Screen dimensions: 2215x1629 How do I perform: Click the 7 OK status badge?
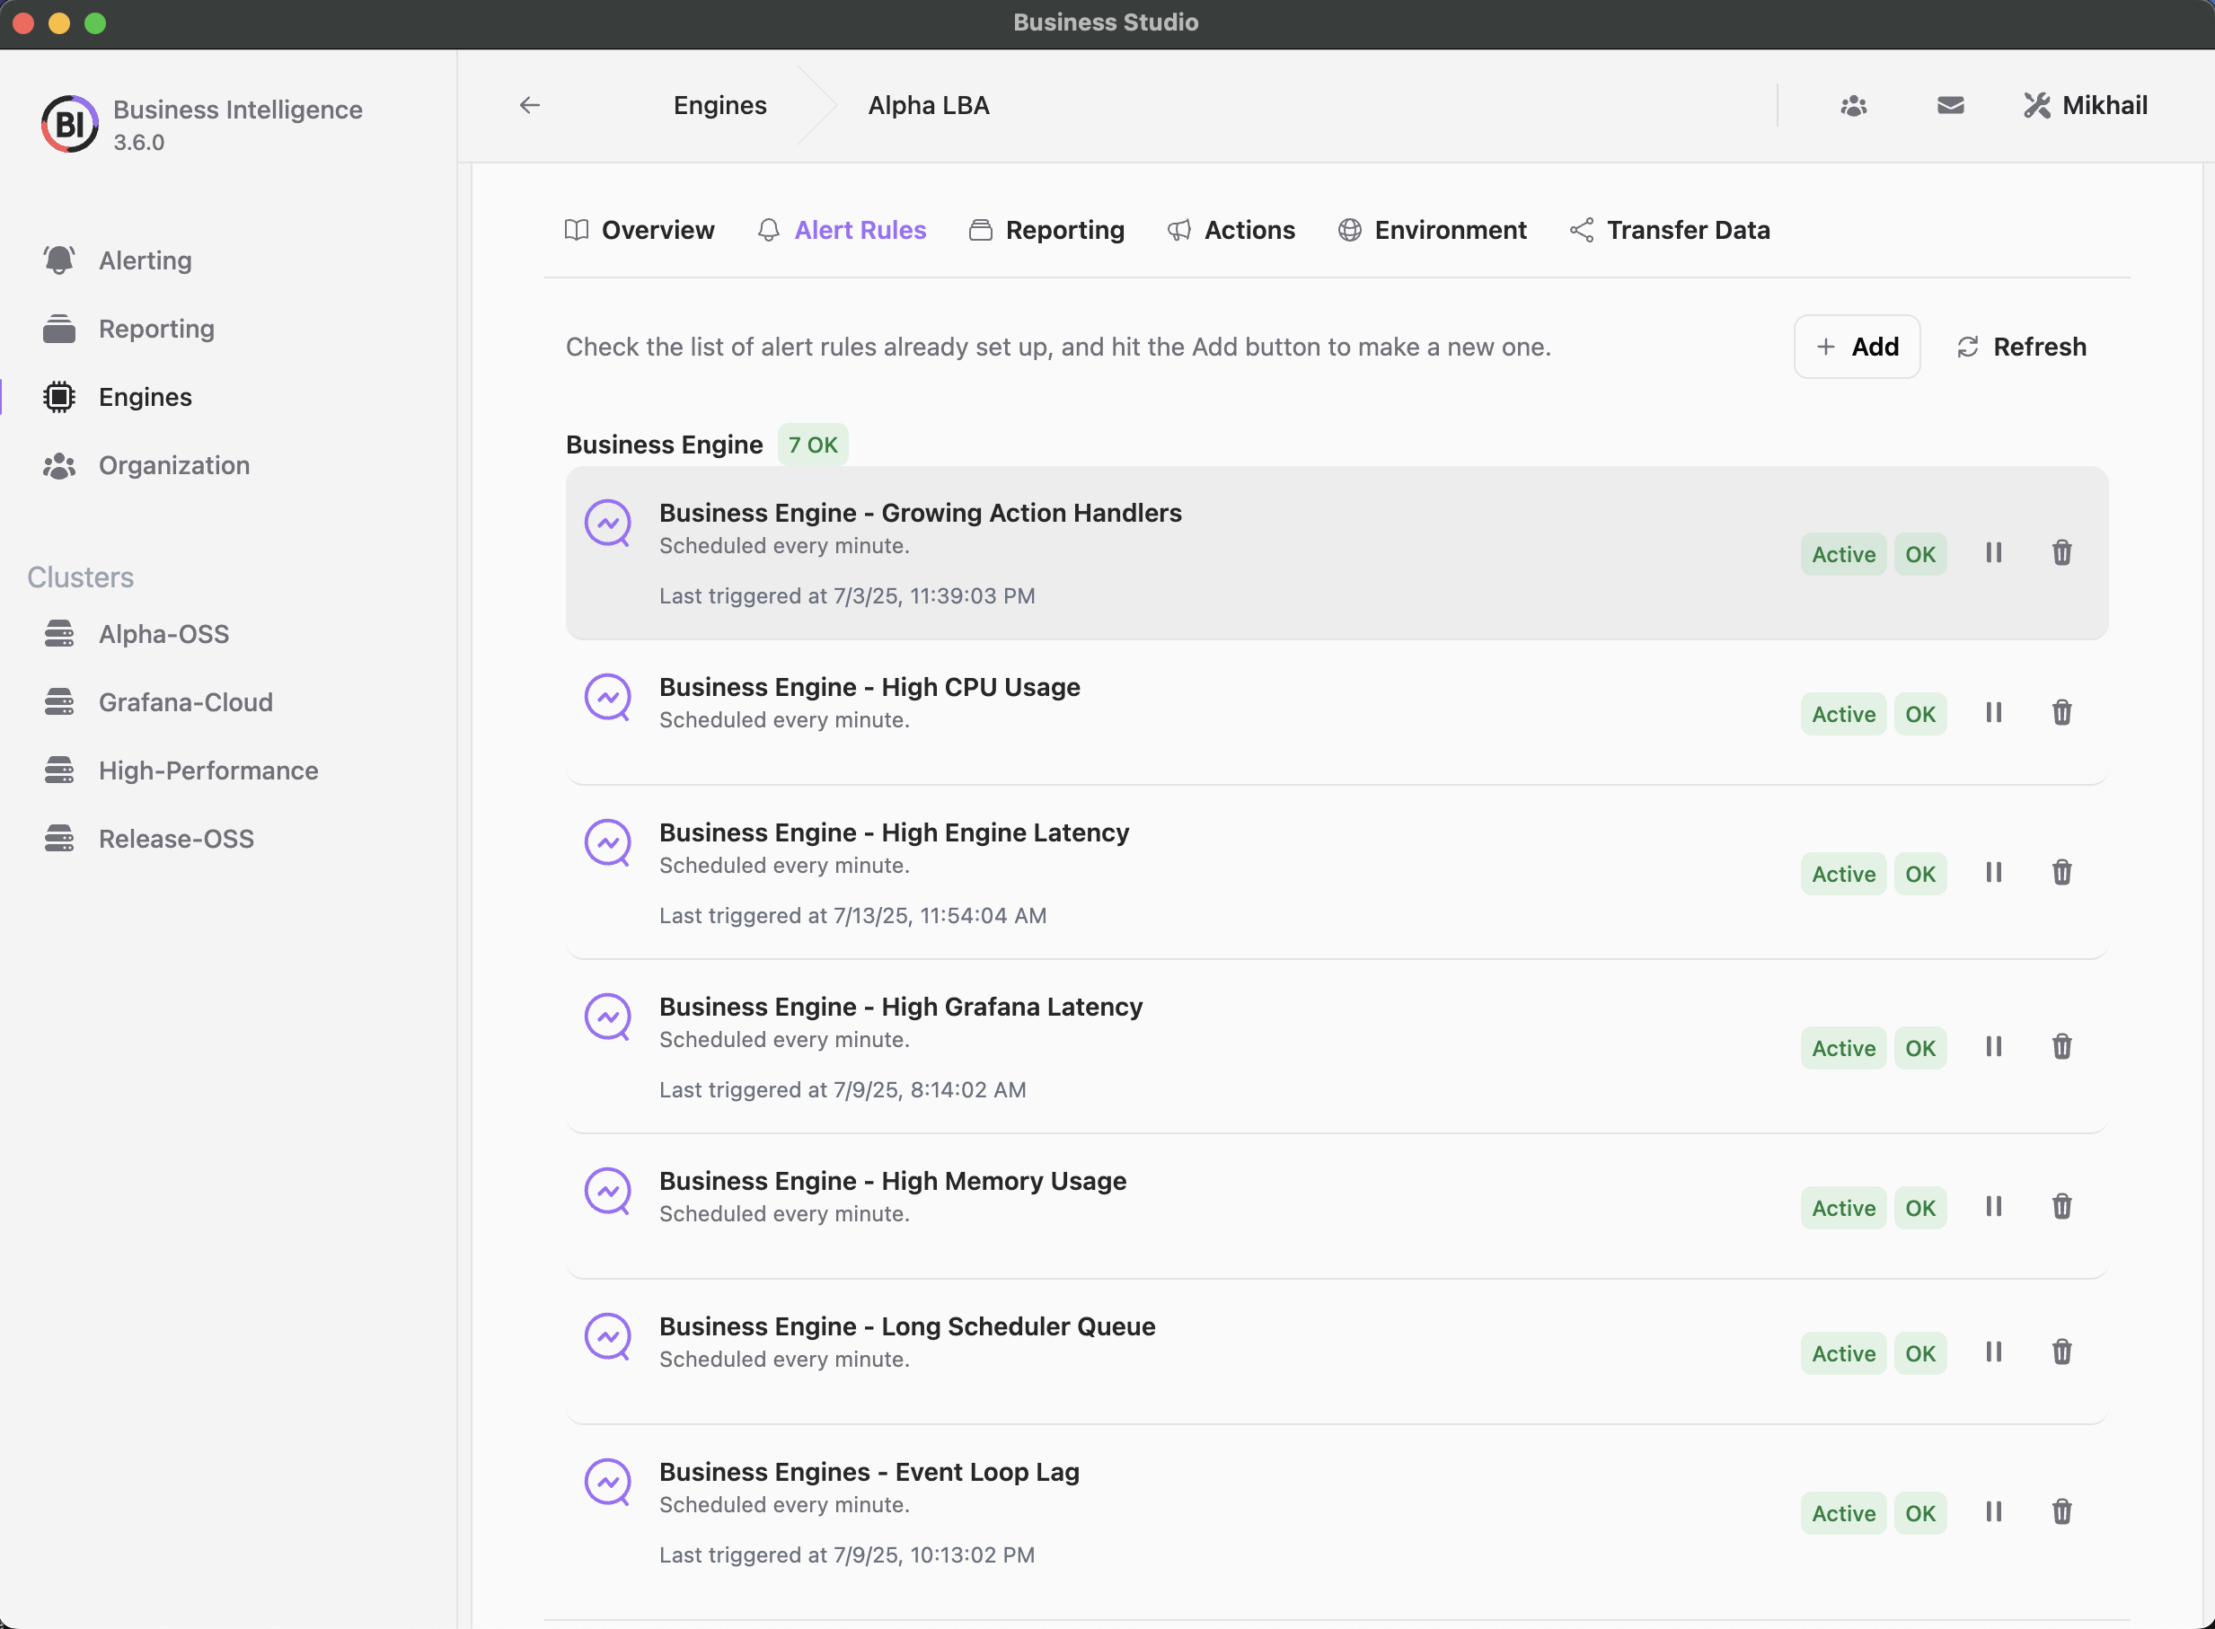[x=813, y=445]
